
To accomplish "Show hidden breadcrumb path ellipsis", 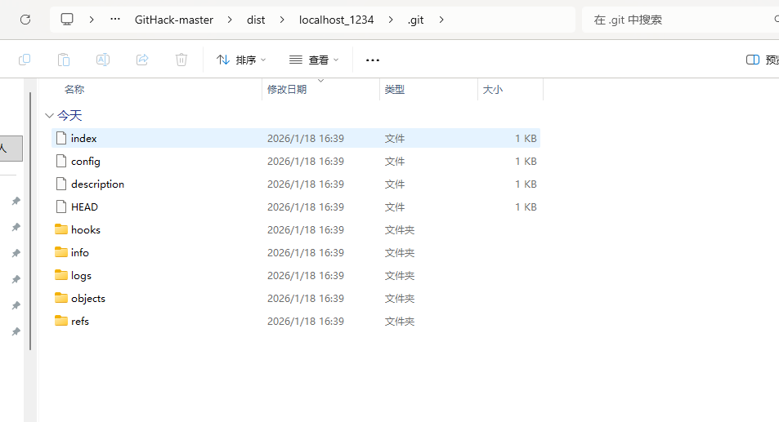I will point(115,20).
